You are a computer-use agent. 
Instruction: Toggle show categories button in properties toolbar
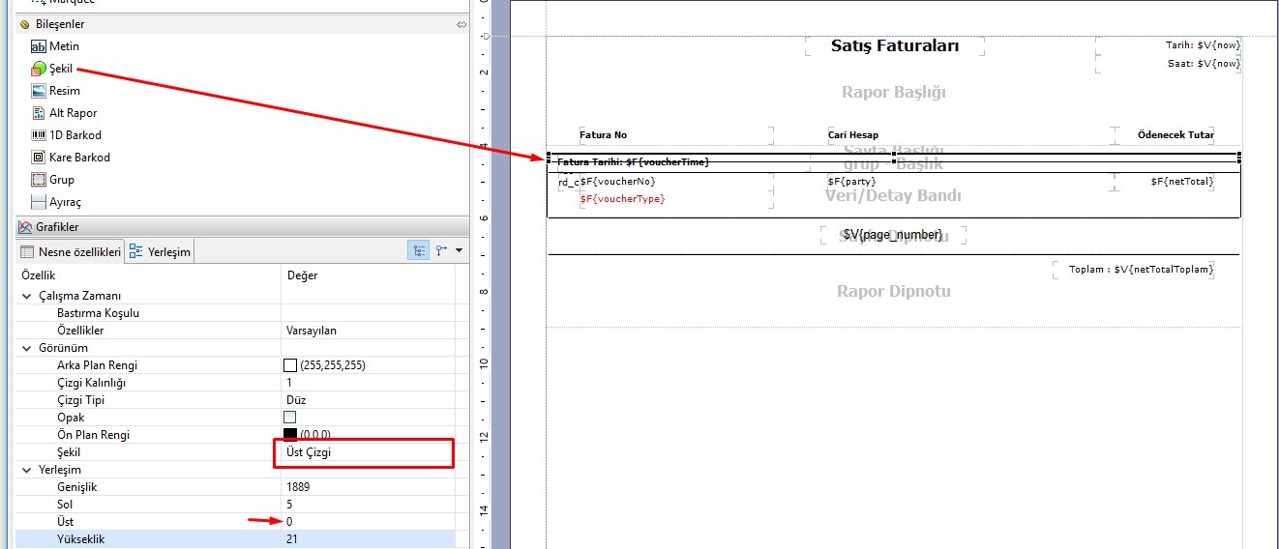point(419,250)
